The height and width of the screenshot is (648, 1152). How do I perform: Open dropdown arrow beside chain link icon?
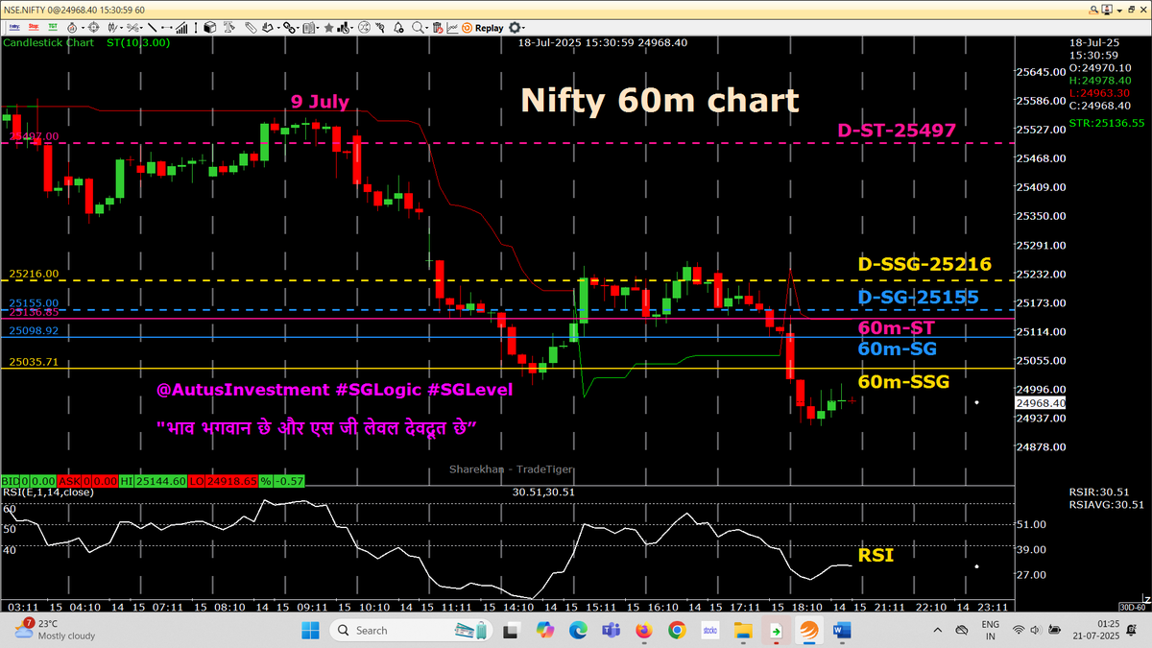pyautogui.click(x=298, y=29)
